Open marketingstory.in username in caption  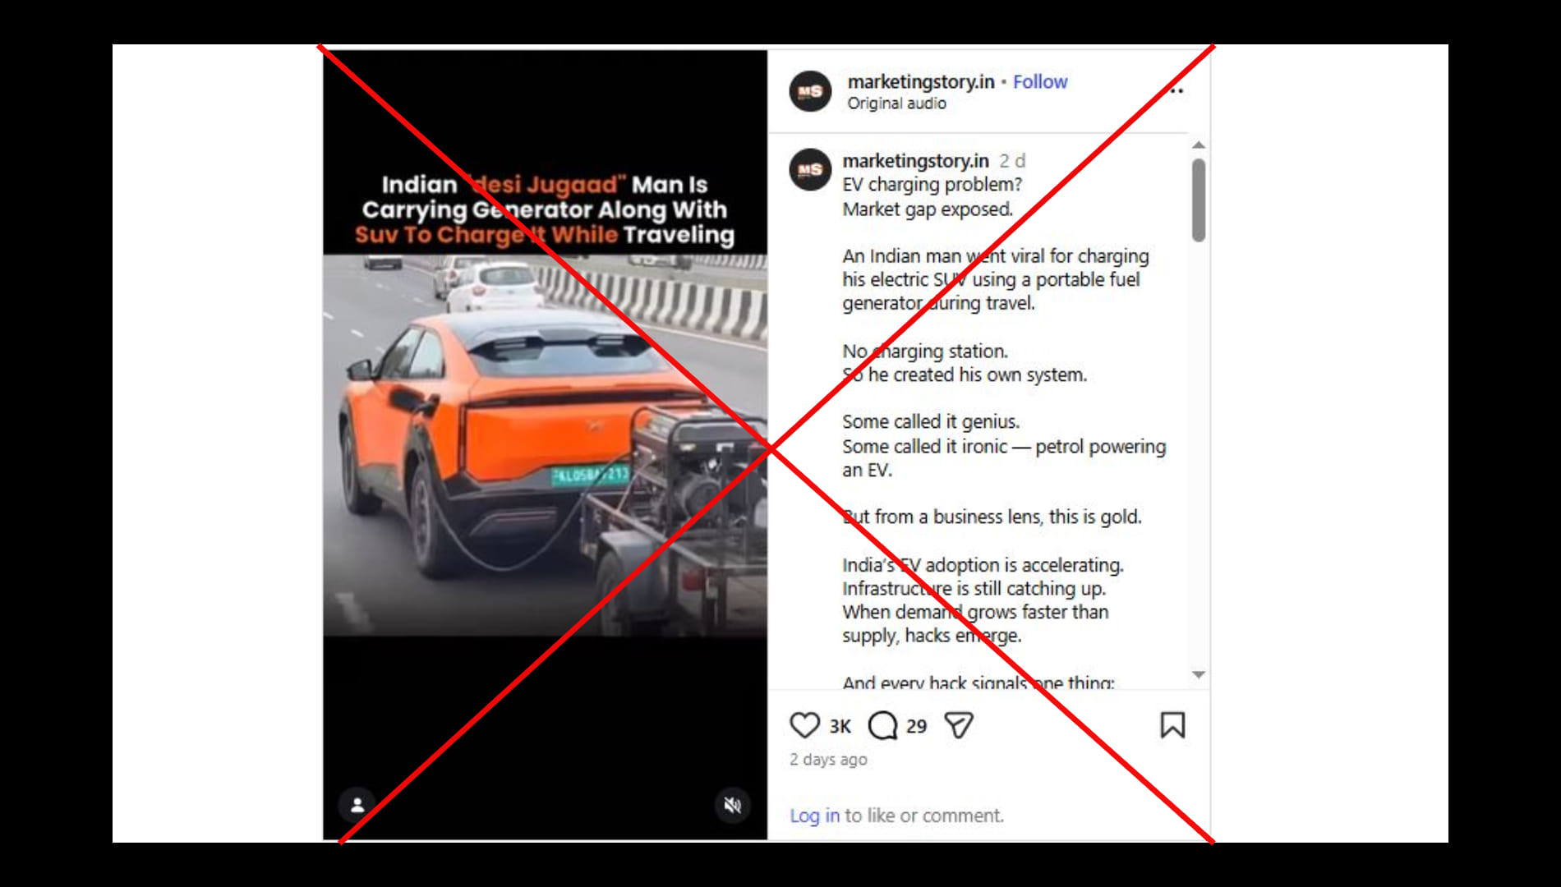(915, 160)
